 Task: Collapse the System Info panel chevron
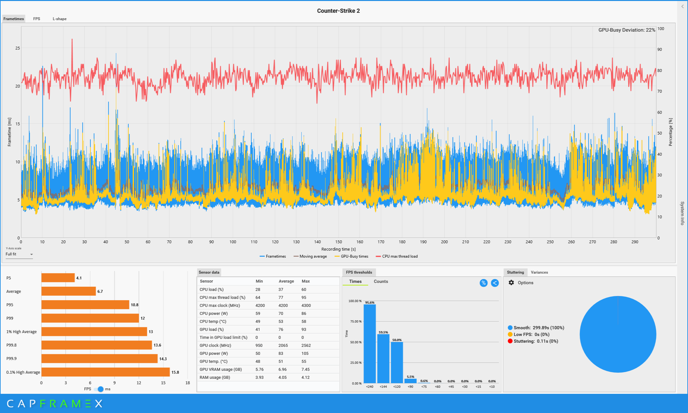tap(682, 6)
